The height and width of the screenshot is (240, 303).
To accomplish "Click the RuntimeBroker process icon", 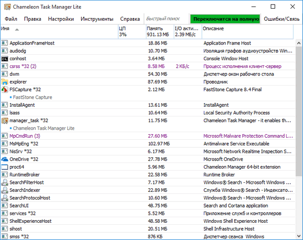I will pyautogui.click(x=5, y=175).
